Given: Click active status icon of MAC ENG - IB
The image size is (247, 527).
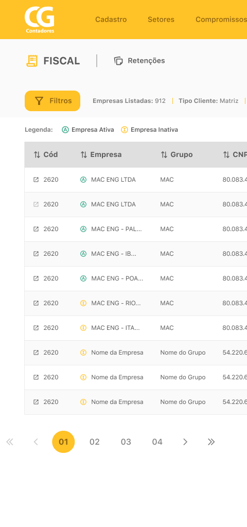Looking at the screenshot, I should [x=83, y=254].
